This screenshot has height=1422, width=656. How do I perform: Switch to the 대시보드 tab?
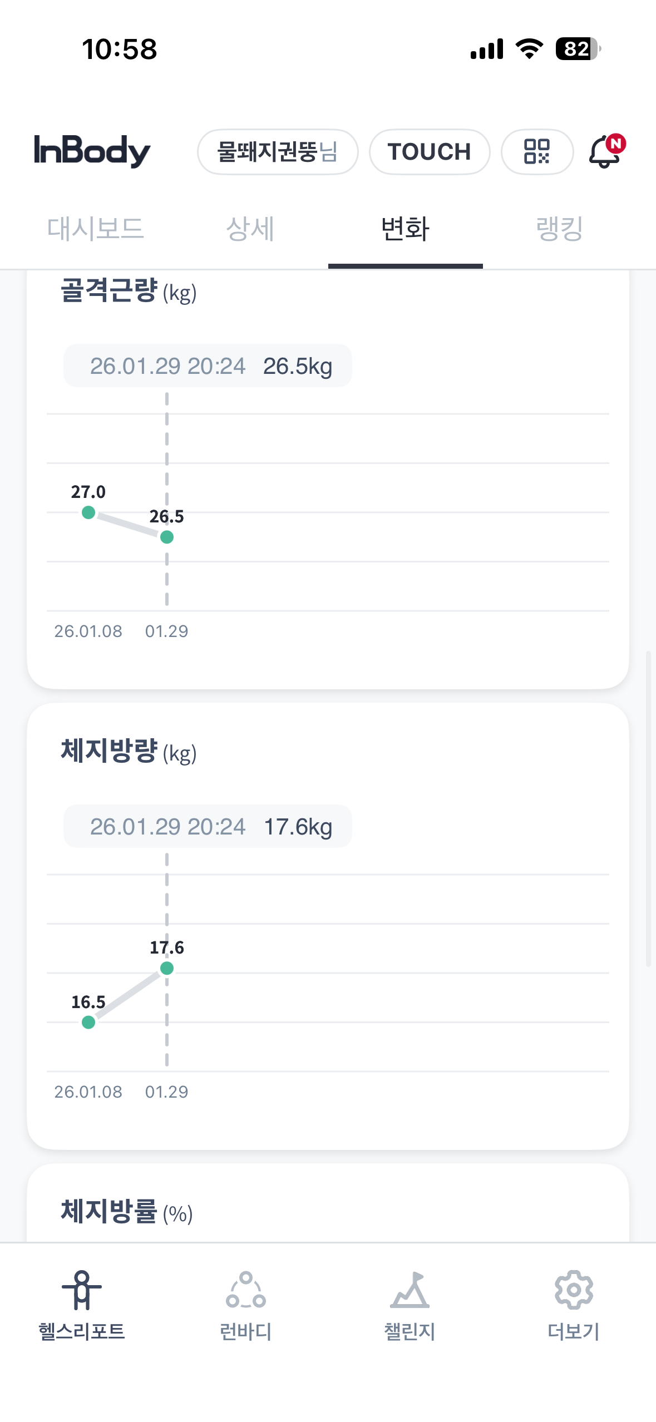[96, 229]
